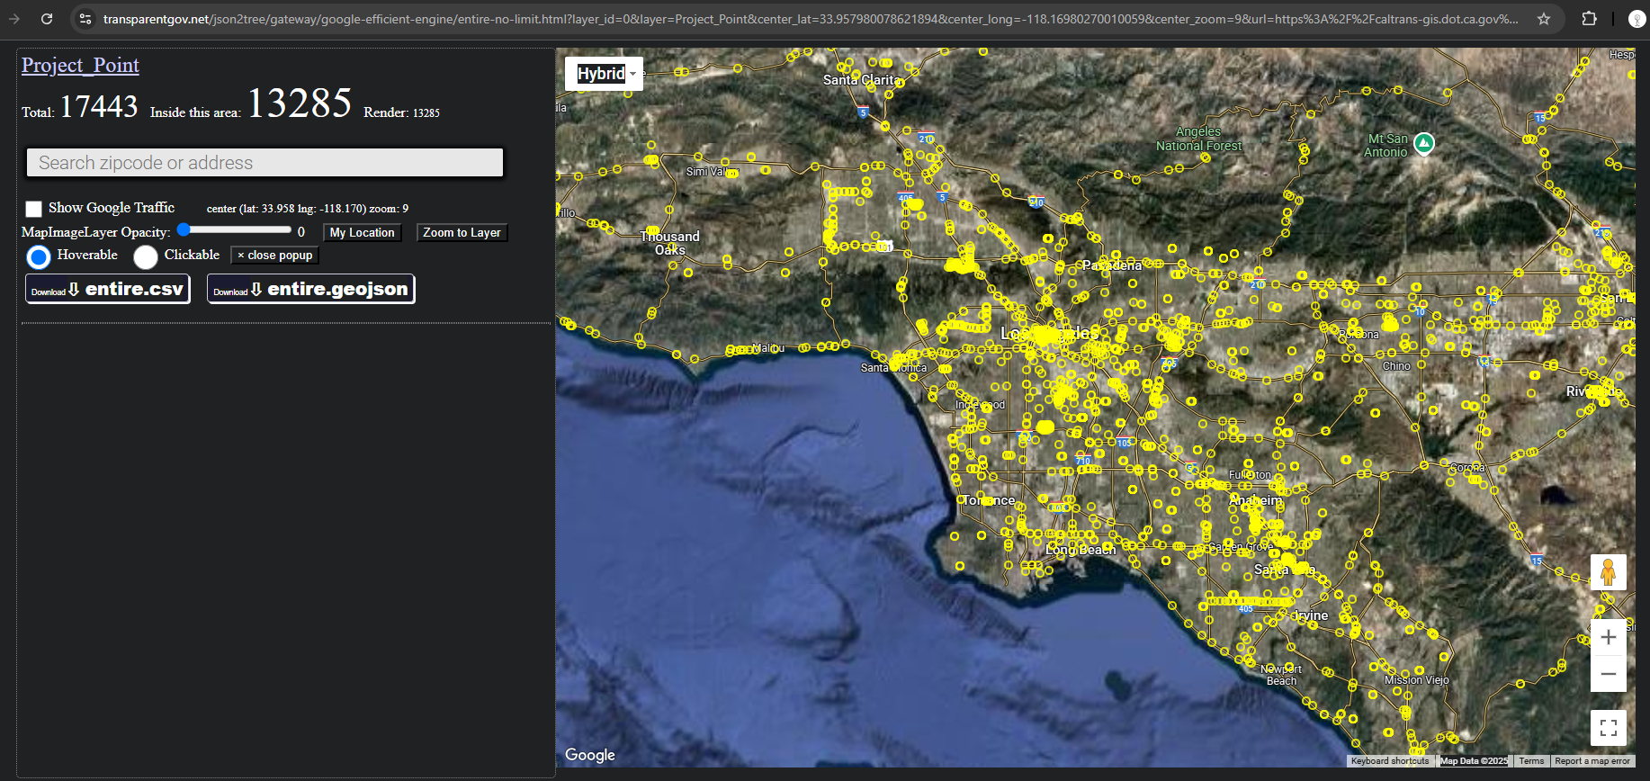Click the Angeles National Forest label
This screenshot has height=781, width=1650.
1198,139
